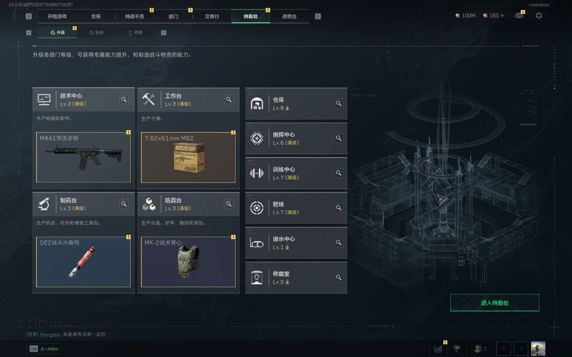Viewport: 572px width, 357px height.
Task: Select the M4A1突击步枪 item card
Action: coord(83,157)
